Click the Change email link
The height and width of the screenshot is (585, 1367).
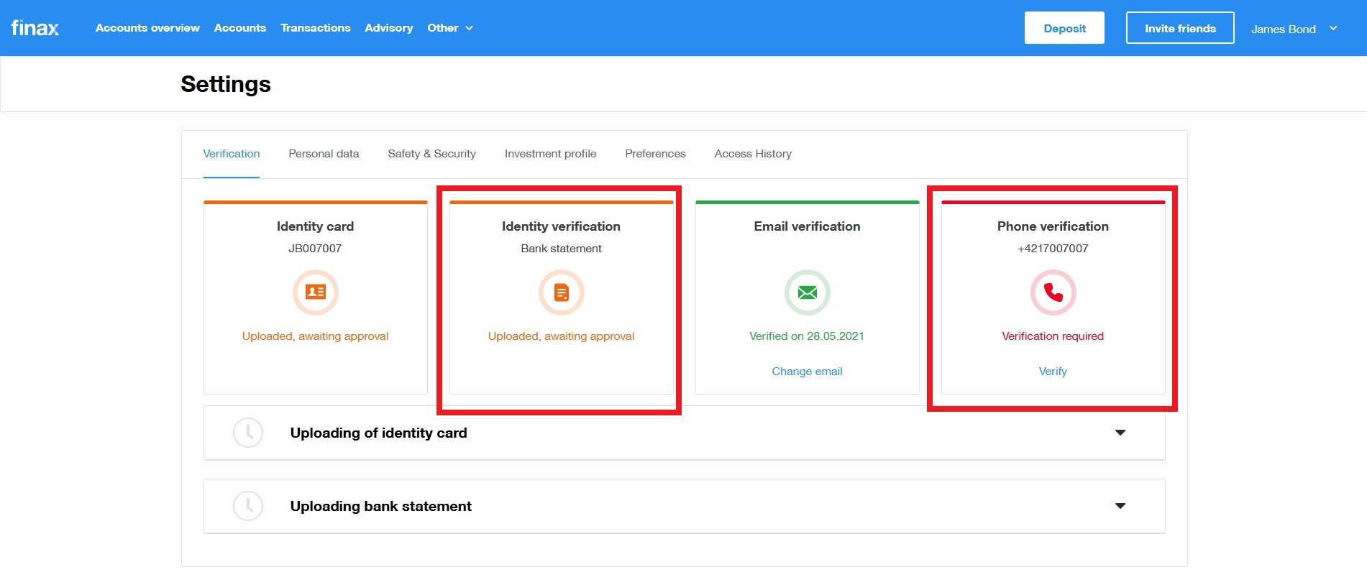click(807, 372)
